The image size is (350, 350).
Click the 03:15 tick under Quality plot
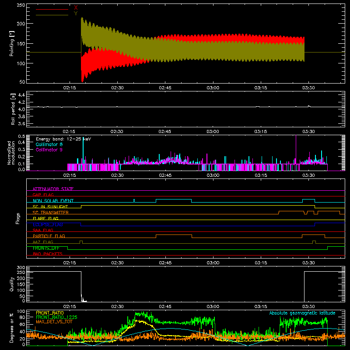261,307
